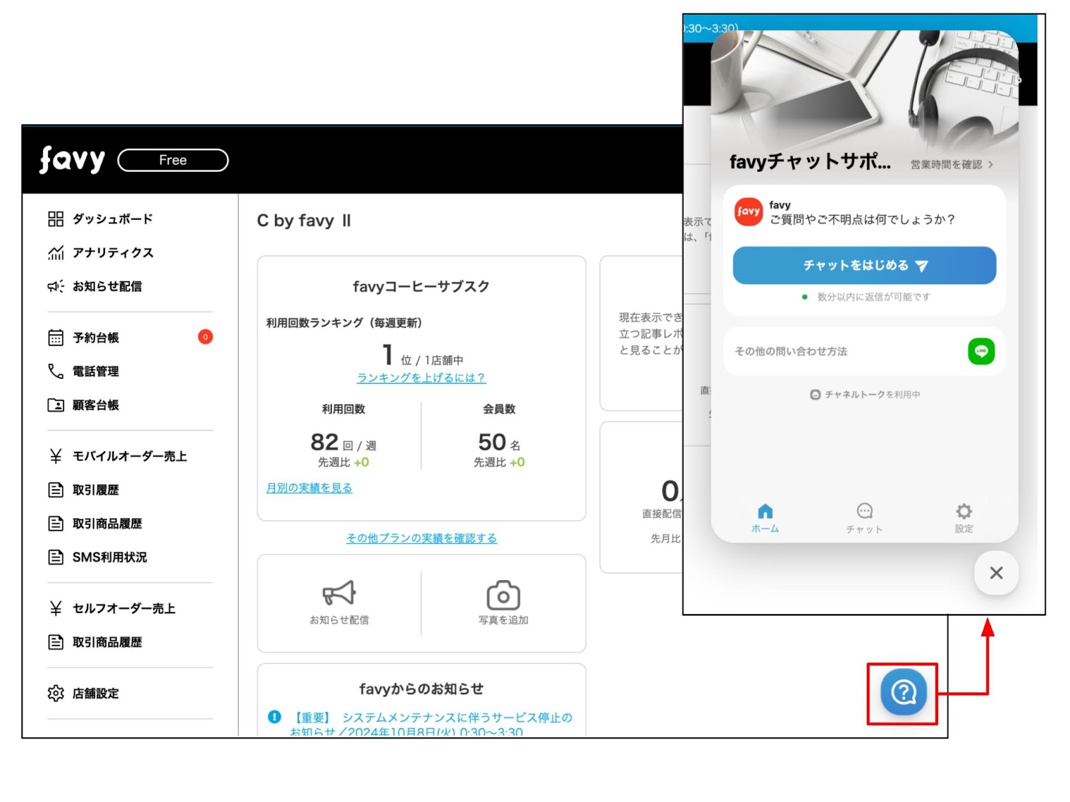The width and height of the screenshot is (1070, 802).
Task: Click the red favy avatar in chat
Action: pos(748,211)
